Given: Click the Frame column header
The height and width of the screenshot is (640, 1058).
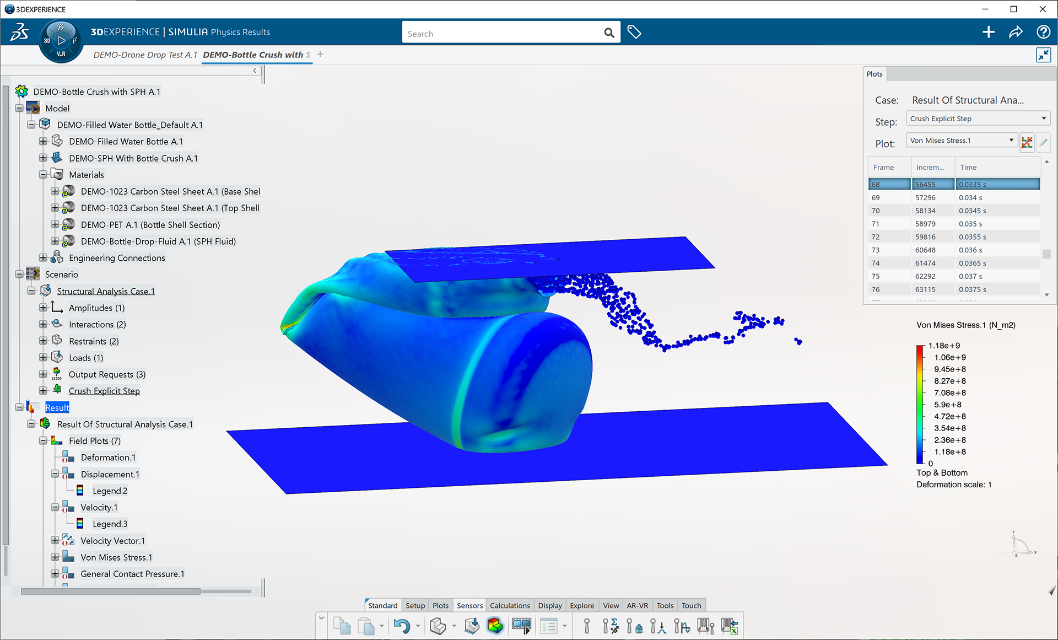Looking at the screenshot, I should 889,167.
